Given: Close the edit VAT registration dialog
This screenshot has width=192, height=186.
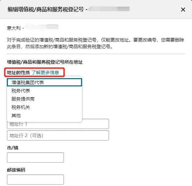Looking at the screenshot, I should click(183, 10).
